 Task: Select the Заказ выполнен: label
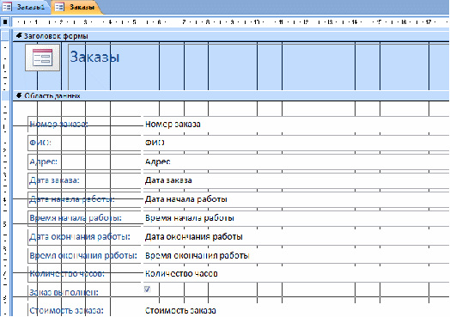coord(85,293)
